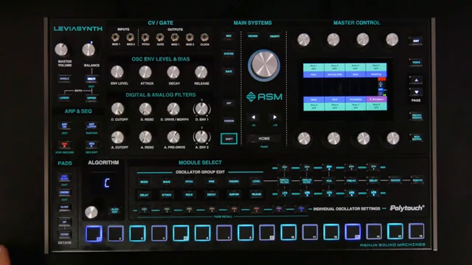The image size is (472, 265).
Task: Adjust the oscillator envelope Attack knob
Action: pyautogui.click(x=145, y=72)
